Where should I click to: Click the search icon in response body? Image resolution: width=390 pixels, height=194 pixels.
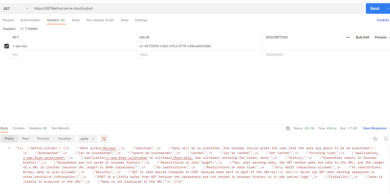pos(386,139)
